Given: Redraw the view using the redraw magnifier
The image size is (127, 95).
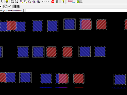Looking at the screenshot, I should point(34,2).
